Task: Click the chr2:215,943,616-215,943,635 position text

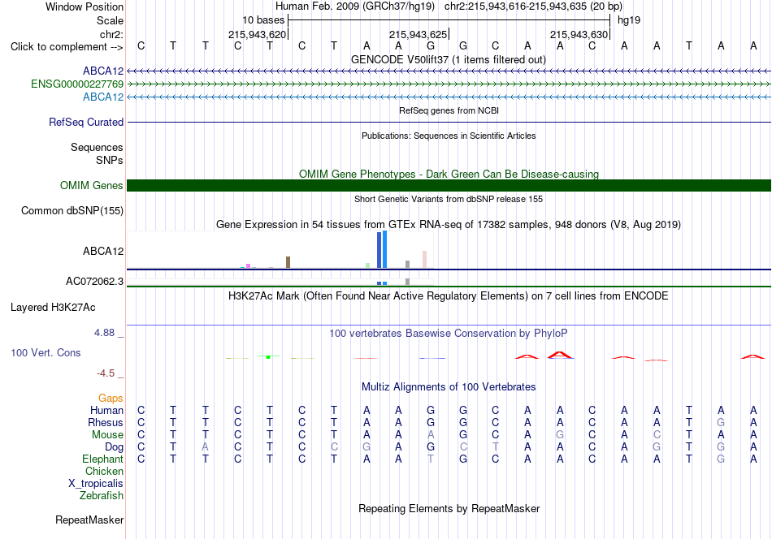Action: tap(533, 6)
